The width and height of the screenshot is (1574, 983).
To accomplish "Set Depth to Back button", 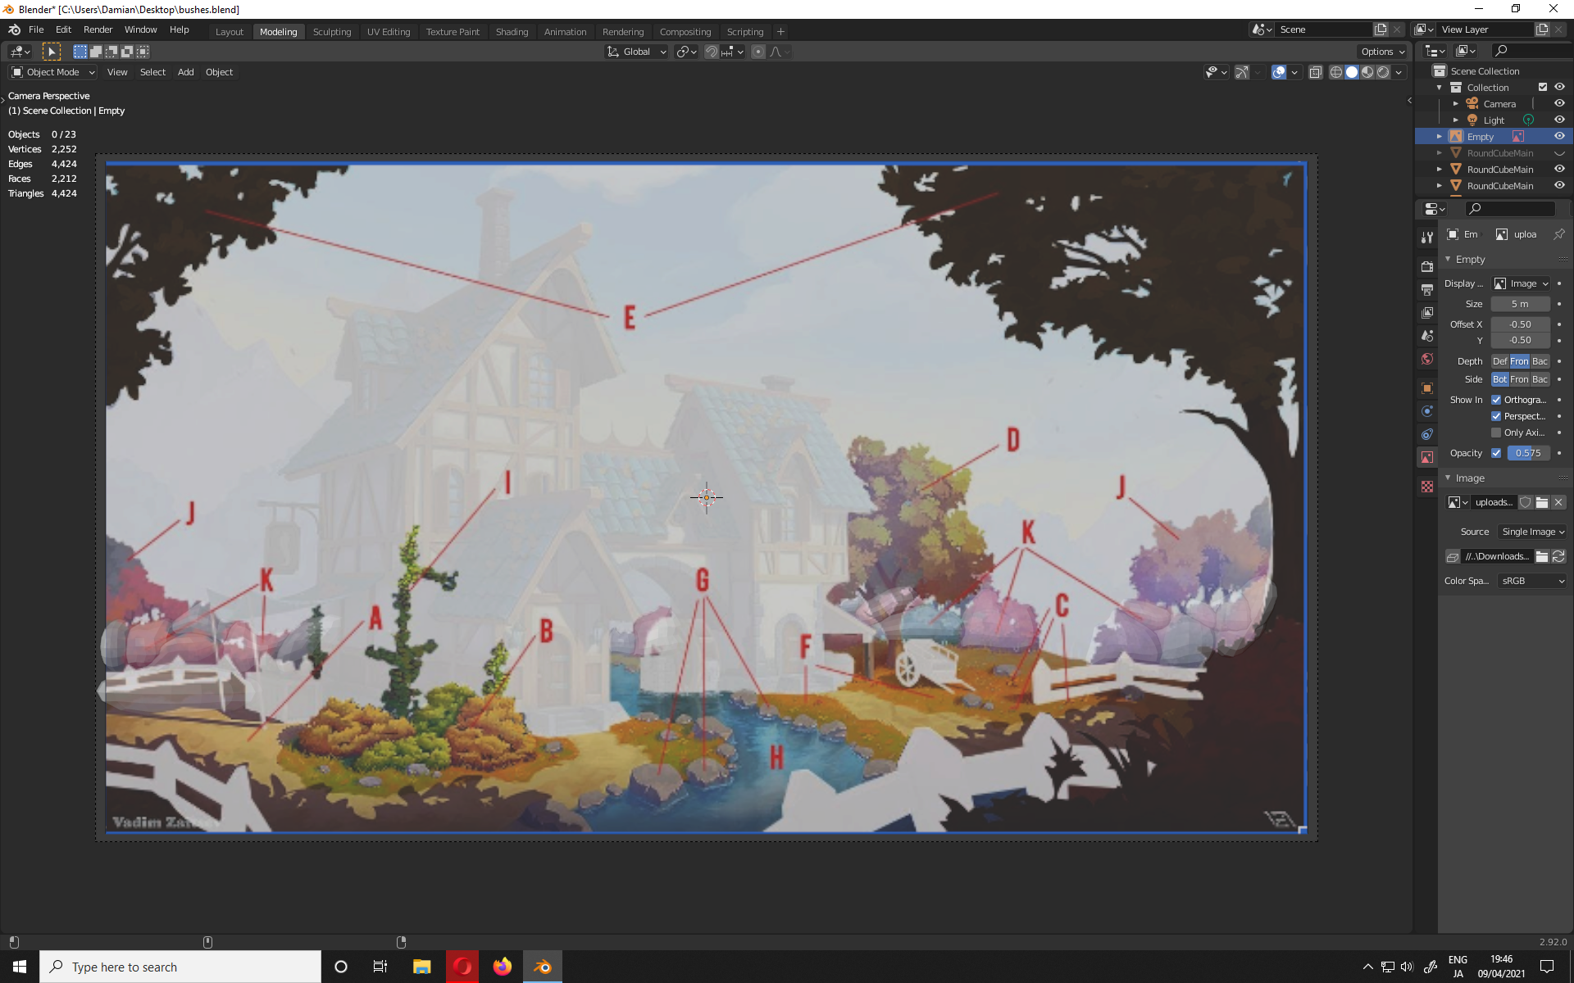I will coord(1540,361).
